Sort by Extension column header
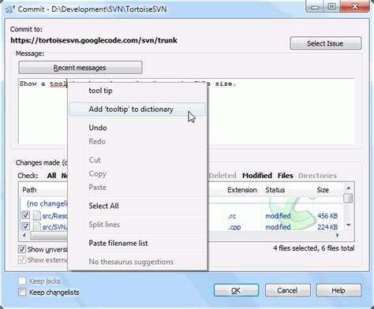The height and width of the screenshot is (309, 374). [x=243, y=190]
